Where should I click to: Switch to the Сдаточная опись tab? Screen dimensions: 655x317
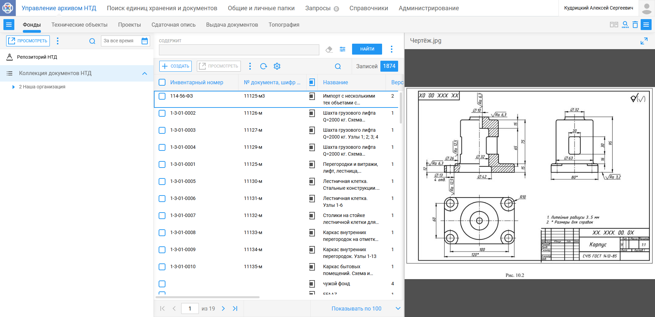pyautogui.click(x=174, y=25)
